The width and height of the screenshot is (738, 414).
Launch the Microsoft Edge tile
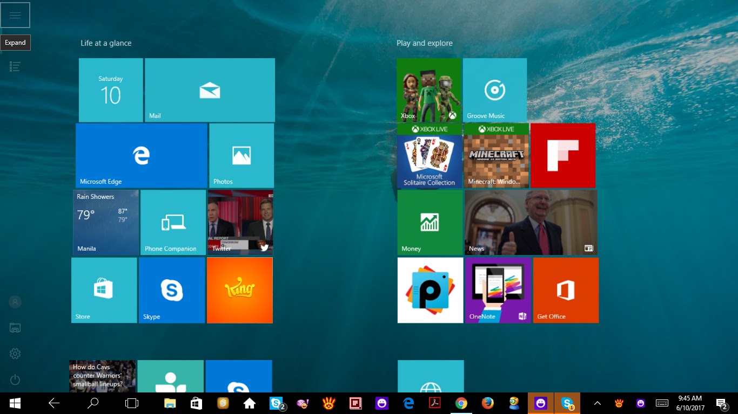tap(142, 155)
